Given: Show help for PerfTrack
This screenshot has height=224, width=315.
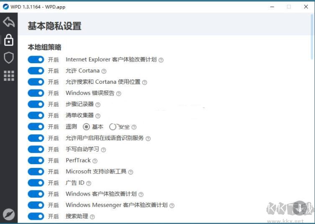Looking at the screenshot, I should coord(95,161).
